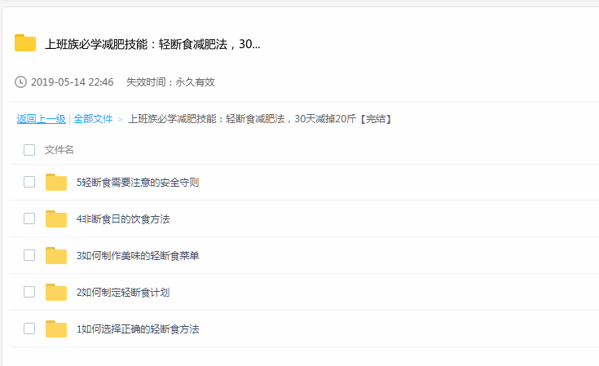
Task: Click the folder name 2如何制定轻断食计划
Action: tap(123, 293)
